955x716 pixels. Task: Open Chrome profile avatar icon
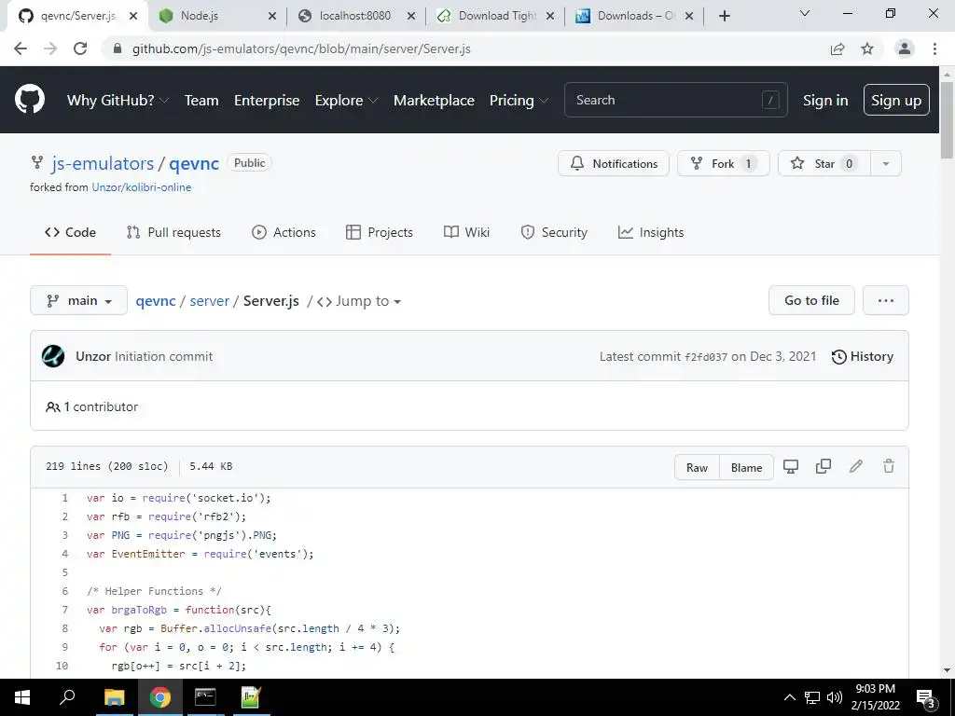click(x=905, y=48)
